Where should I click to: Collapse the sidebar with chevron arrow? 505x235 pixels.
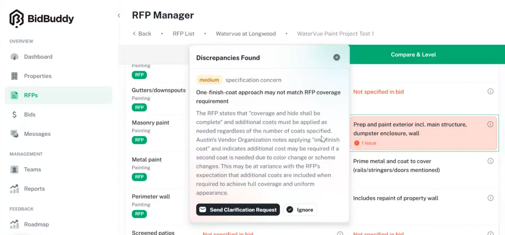119,16
